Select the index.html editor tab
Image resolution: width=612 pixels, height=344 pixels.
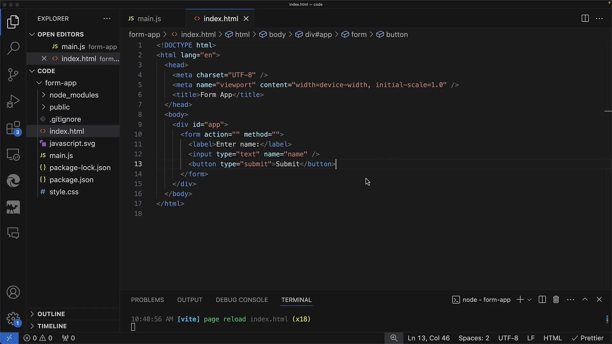pos(220,18)
